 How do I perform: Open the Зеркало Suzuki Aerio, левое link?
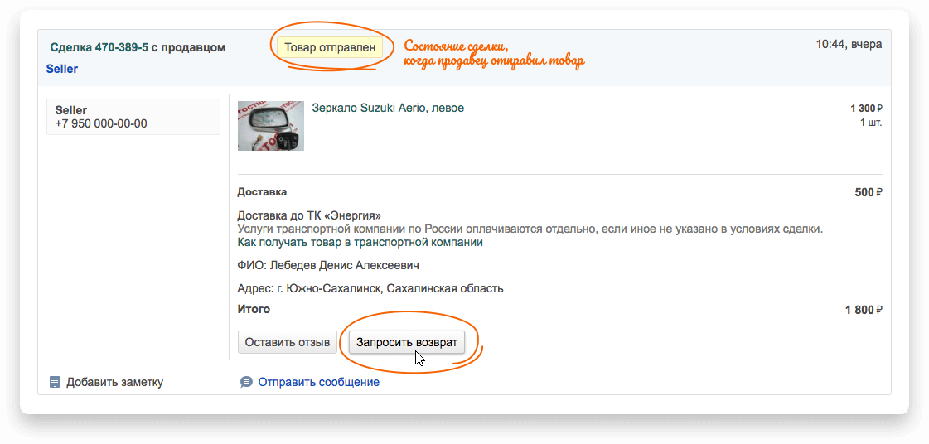[x=387, y=108]
